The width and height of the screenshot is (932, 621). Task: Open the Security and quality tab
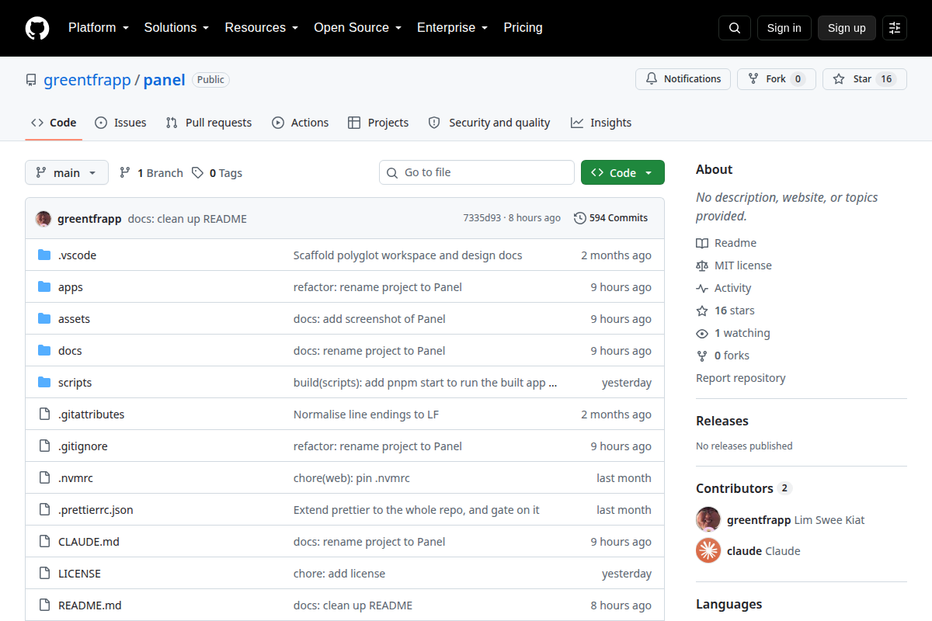click(x=489, y=123)
